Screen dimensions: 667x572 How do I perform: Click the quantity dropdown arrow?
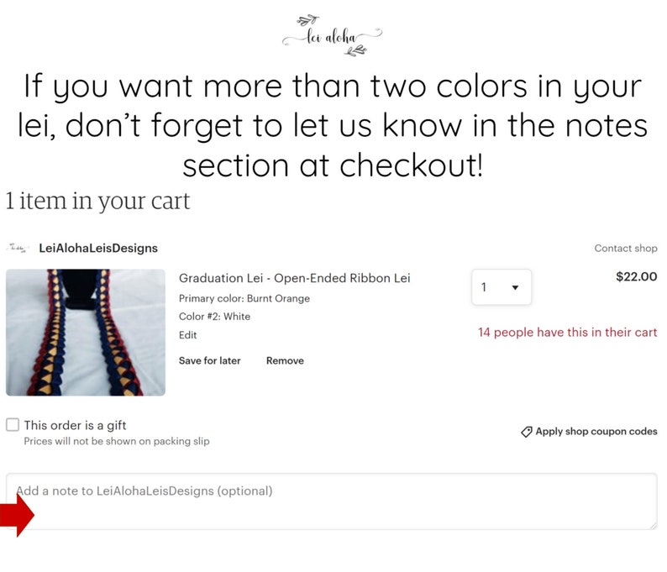click(515, 287)
